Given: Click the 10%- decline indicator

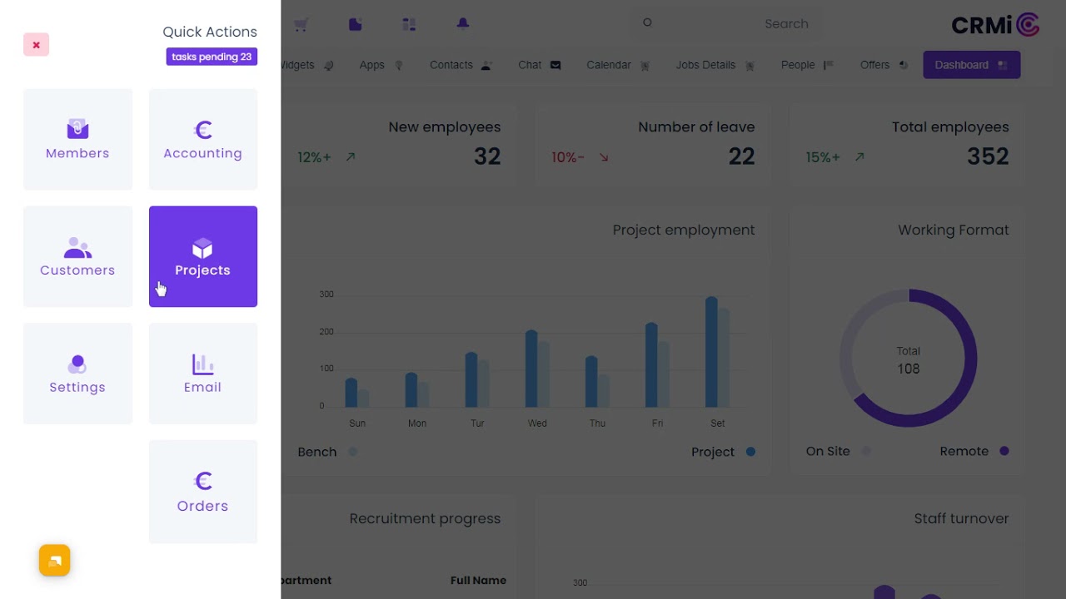Looking at the screenshot, I should pos(580,157).
